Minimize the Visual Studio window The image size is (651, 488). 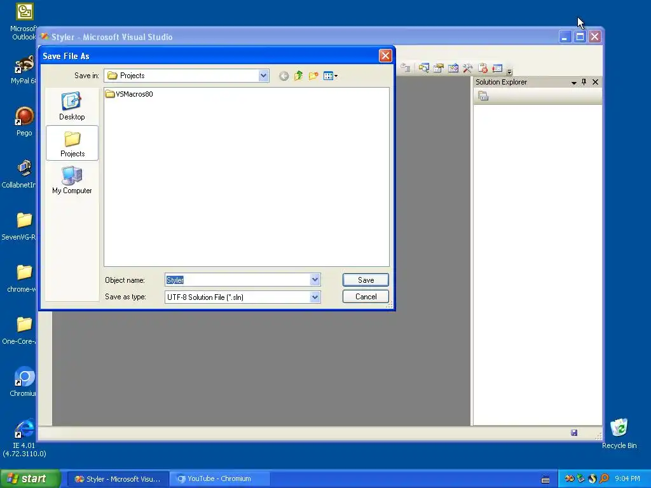tap(565, 37)
